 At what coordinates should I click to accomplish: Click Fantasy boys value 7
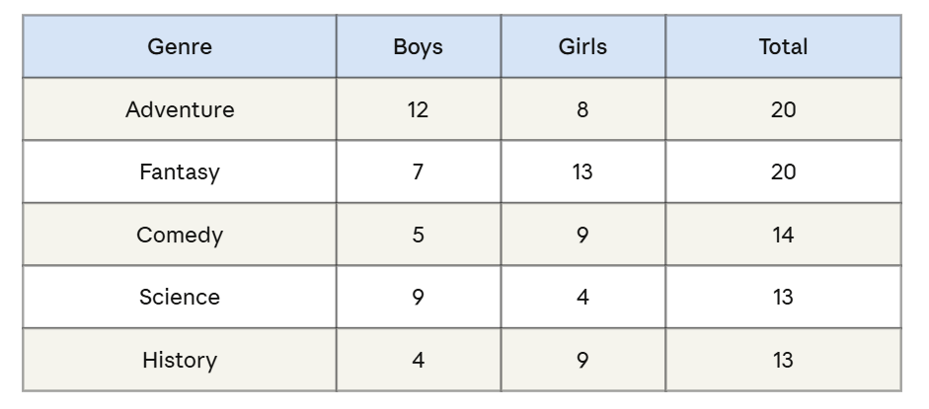point(419,172)
